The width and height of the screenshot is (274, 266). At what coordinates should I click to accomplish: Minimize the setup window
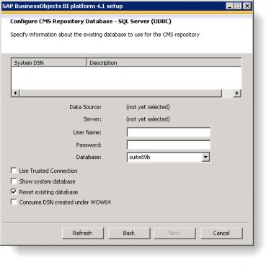(230, 6)
